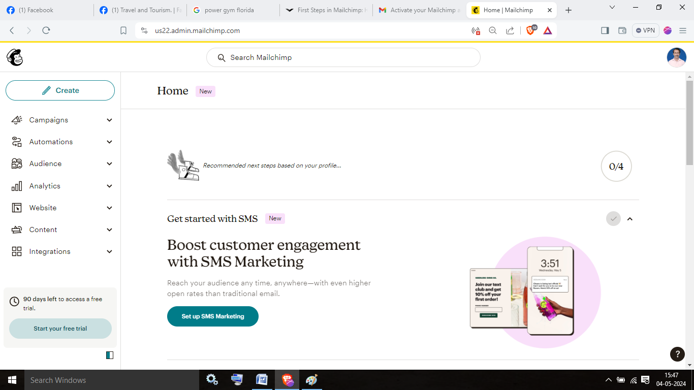Expand the Integrations menu chevron
Viewport: 694px width, 390px height.
tap(109, 251)
